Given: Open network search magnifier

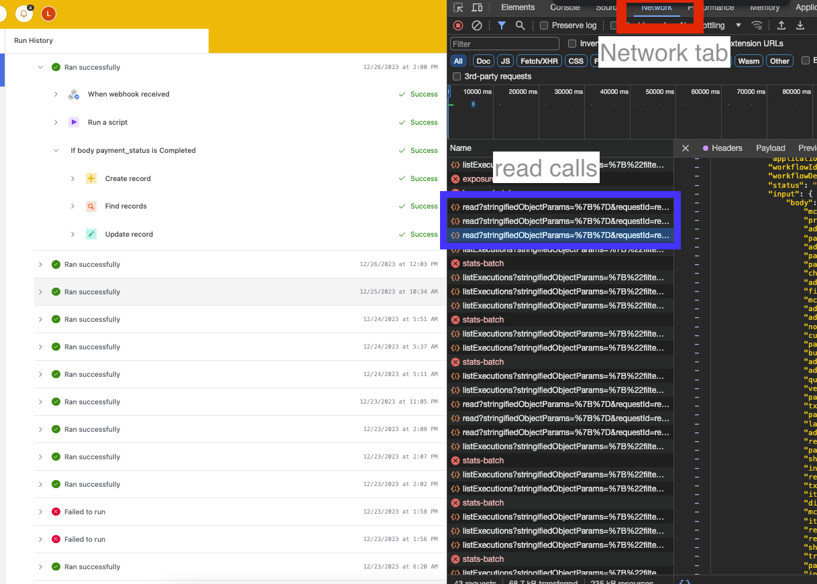Looking at the screenshot, I should 521,25.
